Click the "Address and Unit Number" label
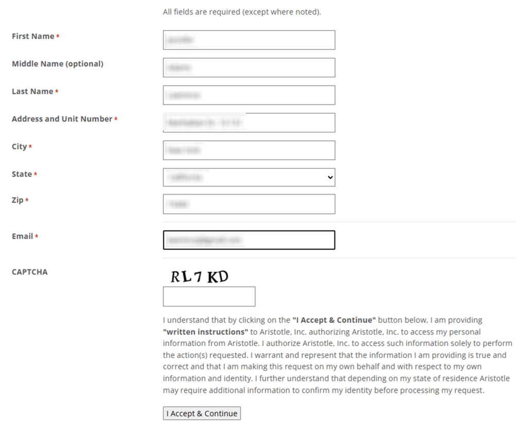 coord(62,119)
